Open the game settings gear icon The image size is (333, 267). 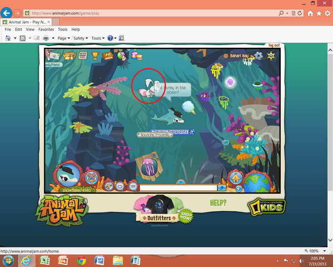point(258,56)
